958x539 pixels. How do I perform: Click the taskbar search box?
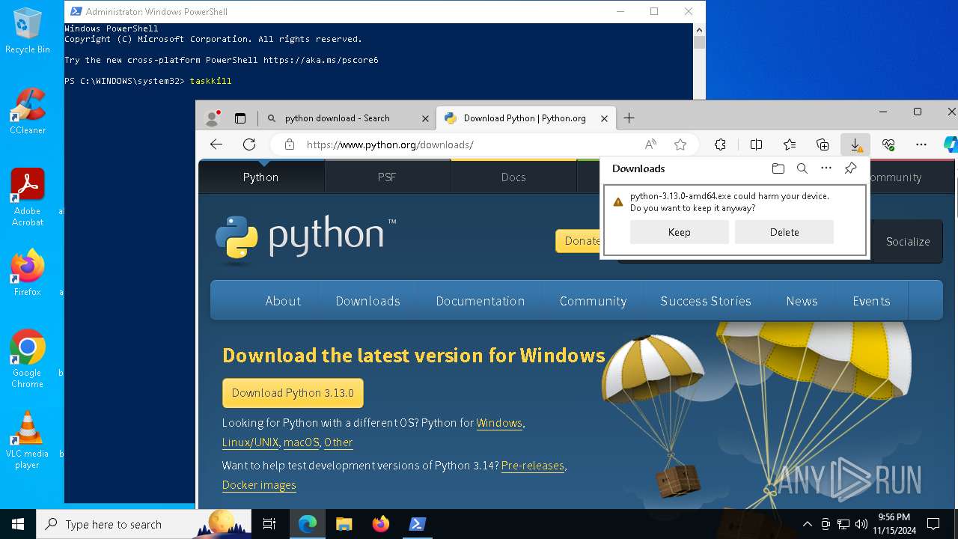[144, 524]
